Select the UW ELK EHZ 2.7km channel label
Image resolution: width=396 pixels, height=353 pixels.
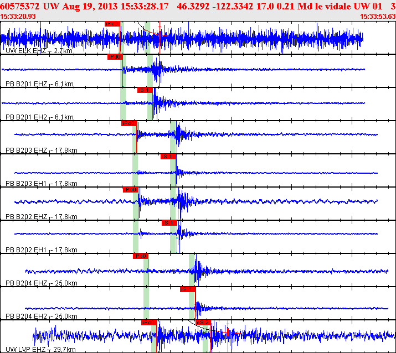39,51
